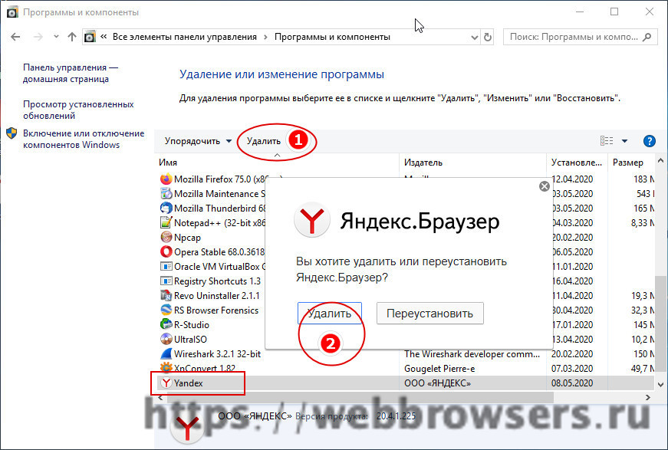Select the Registry Shortcuts 1.3 icon
Image resolution: width=668 pixels, height=450 pixels.
(166, 281)
